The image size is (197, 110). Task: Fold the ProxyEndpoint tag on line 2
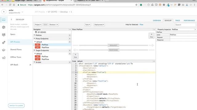pyautogui.click(x=77, y=66)
